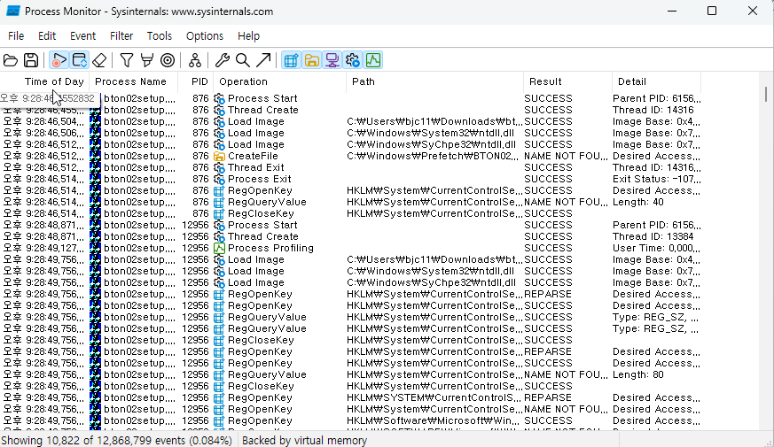Click the Detail column header
Image resolution: width=774 pixels, height=447 pixels.
656,81
